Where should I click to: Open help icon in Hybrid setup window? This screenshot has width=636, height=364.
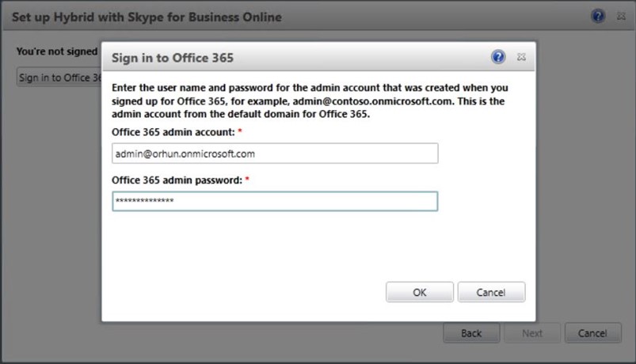coord(598,16)
